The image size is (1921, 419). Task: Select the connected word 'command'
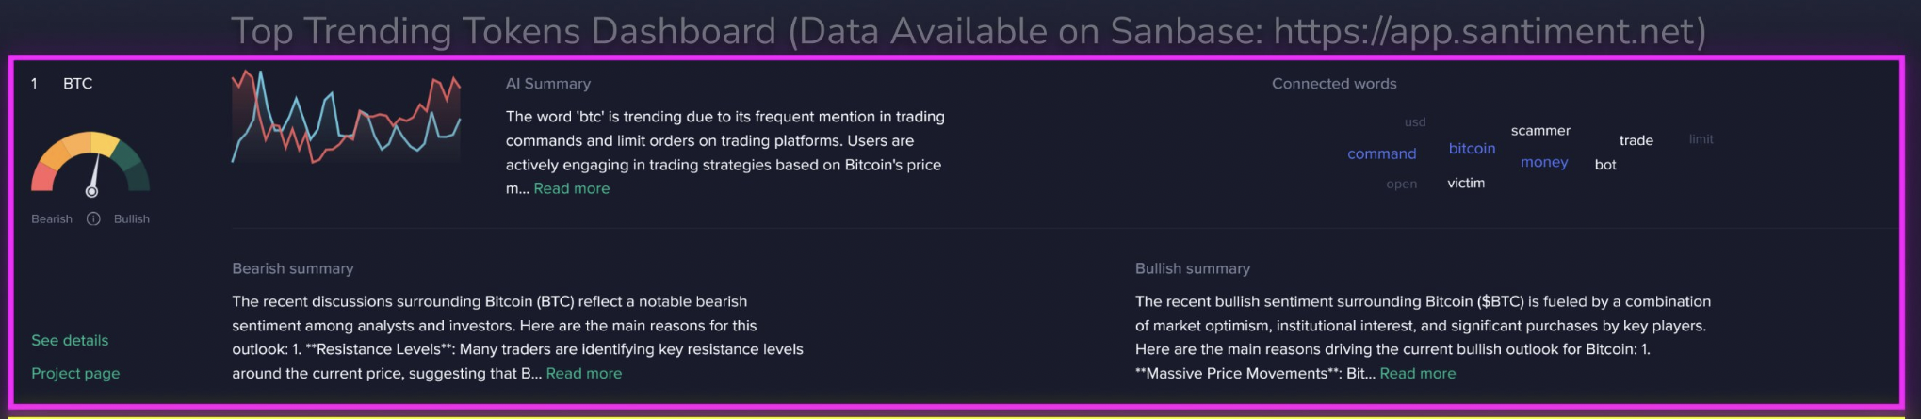tap(1381, 153)
